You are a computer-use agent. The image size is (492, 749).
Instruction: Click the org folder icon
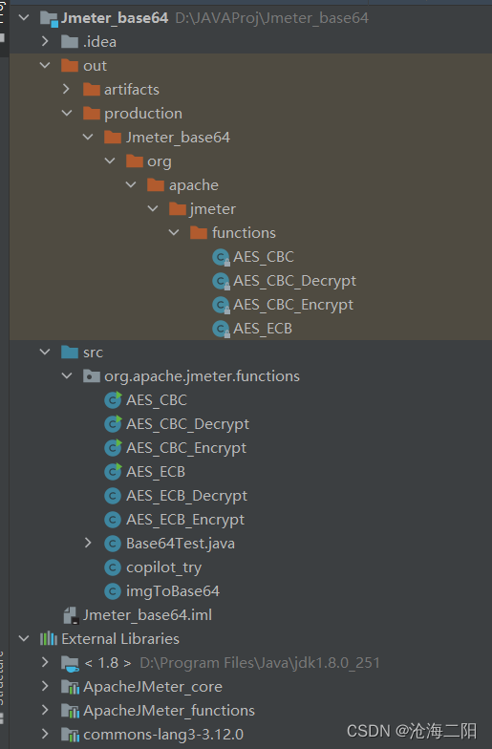134,160
